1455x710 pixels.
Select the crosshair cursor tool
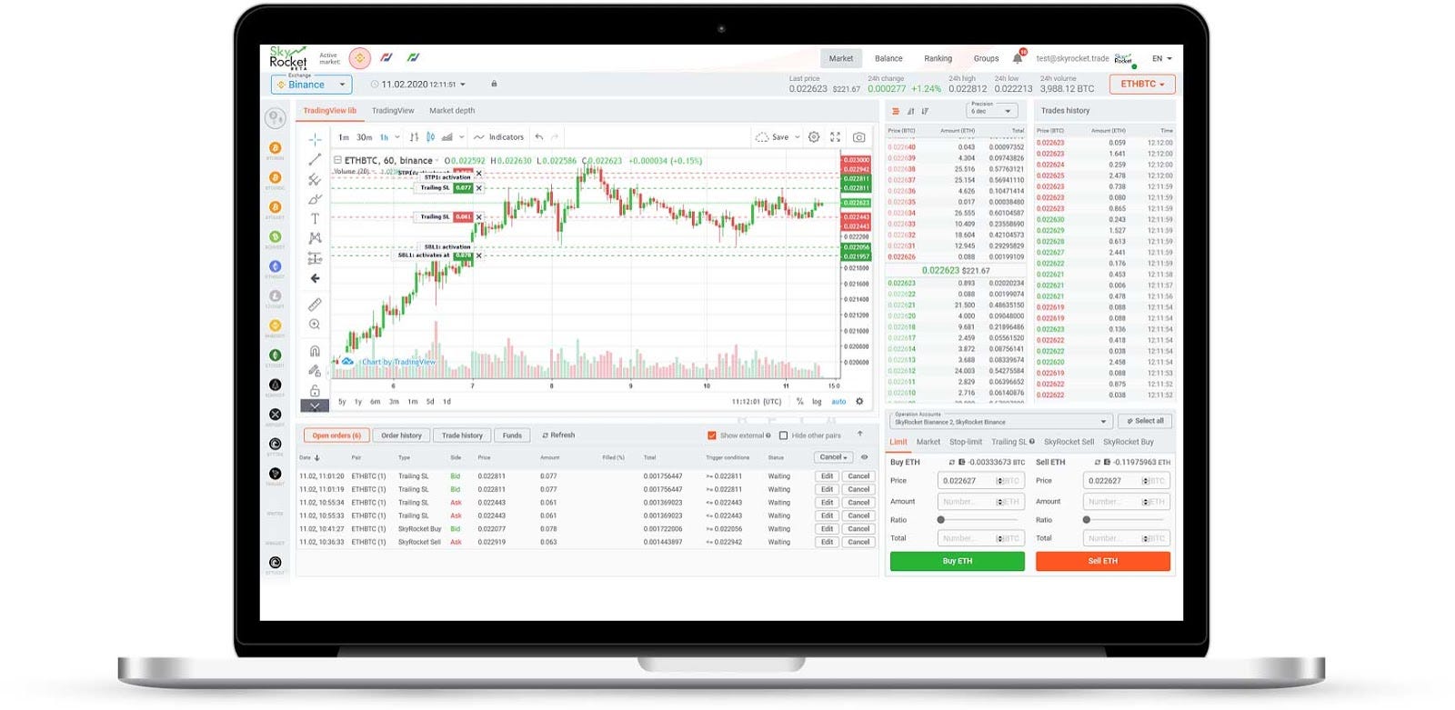pos(315,139)
